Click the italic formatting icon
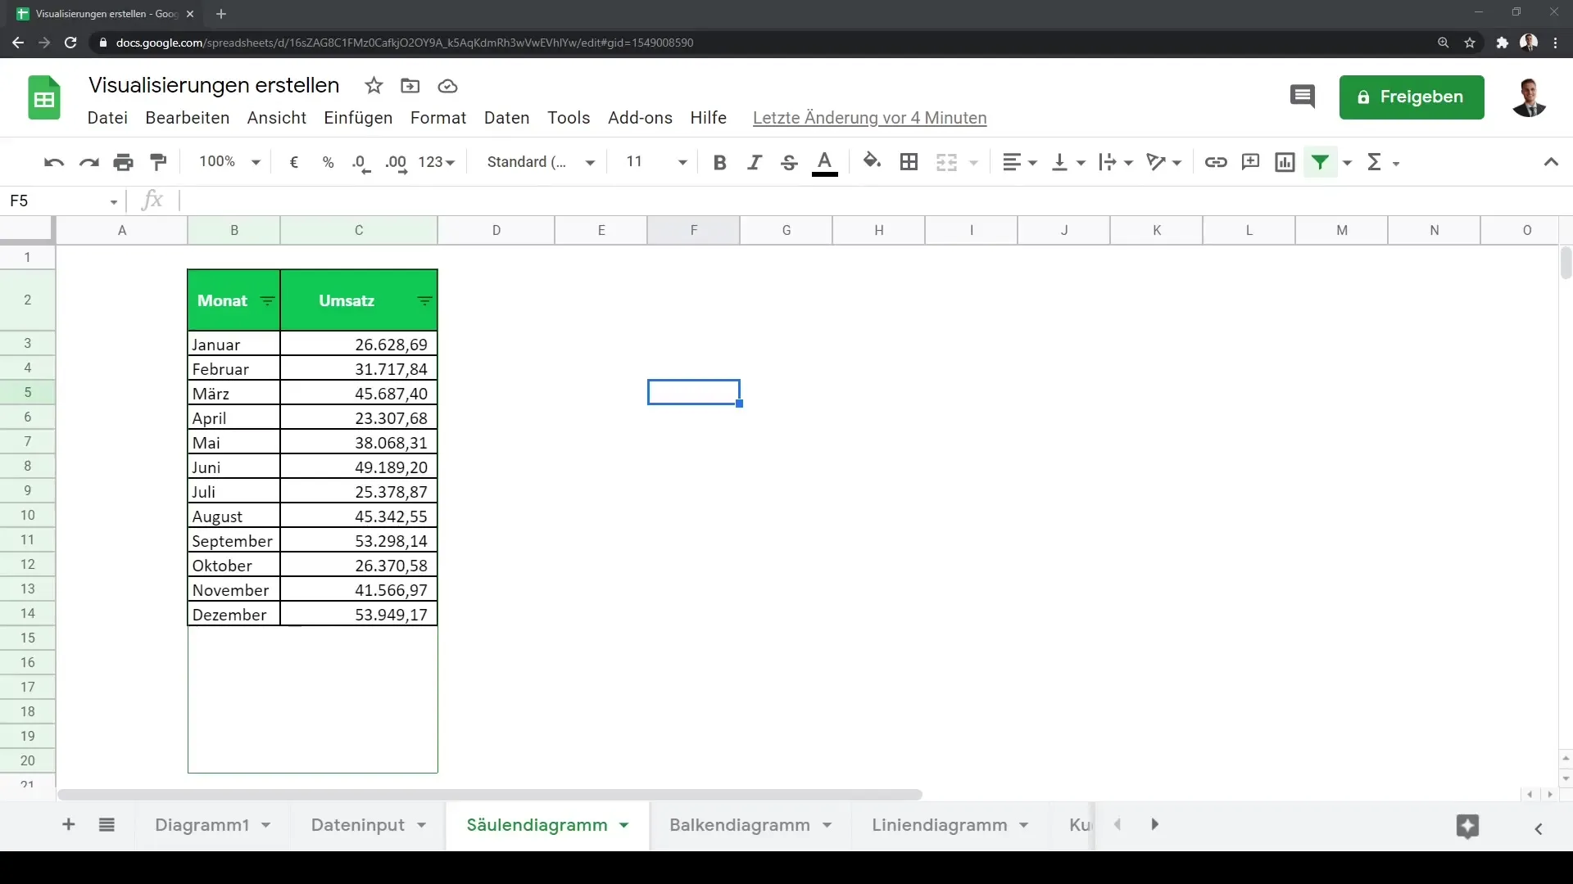The height and width of the screenshot is (884, 1573). [x=754, y=162]
